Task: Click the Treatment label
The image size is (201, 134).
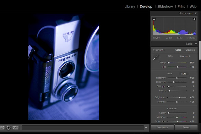Action: point(158,50)
